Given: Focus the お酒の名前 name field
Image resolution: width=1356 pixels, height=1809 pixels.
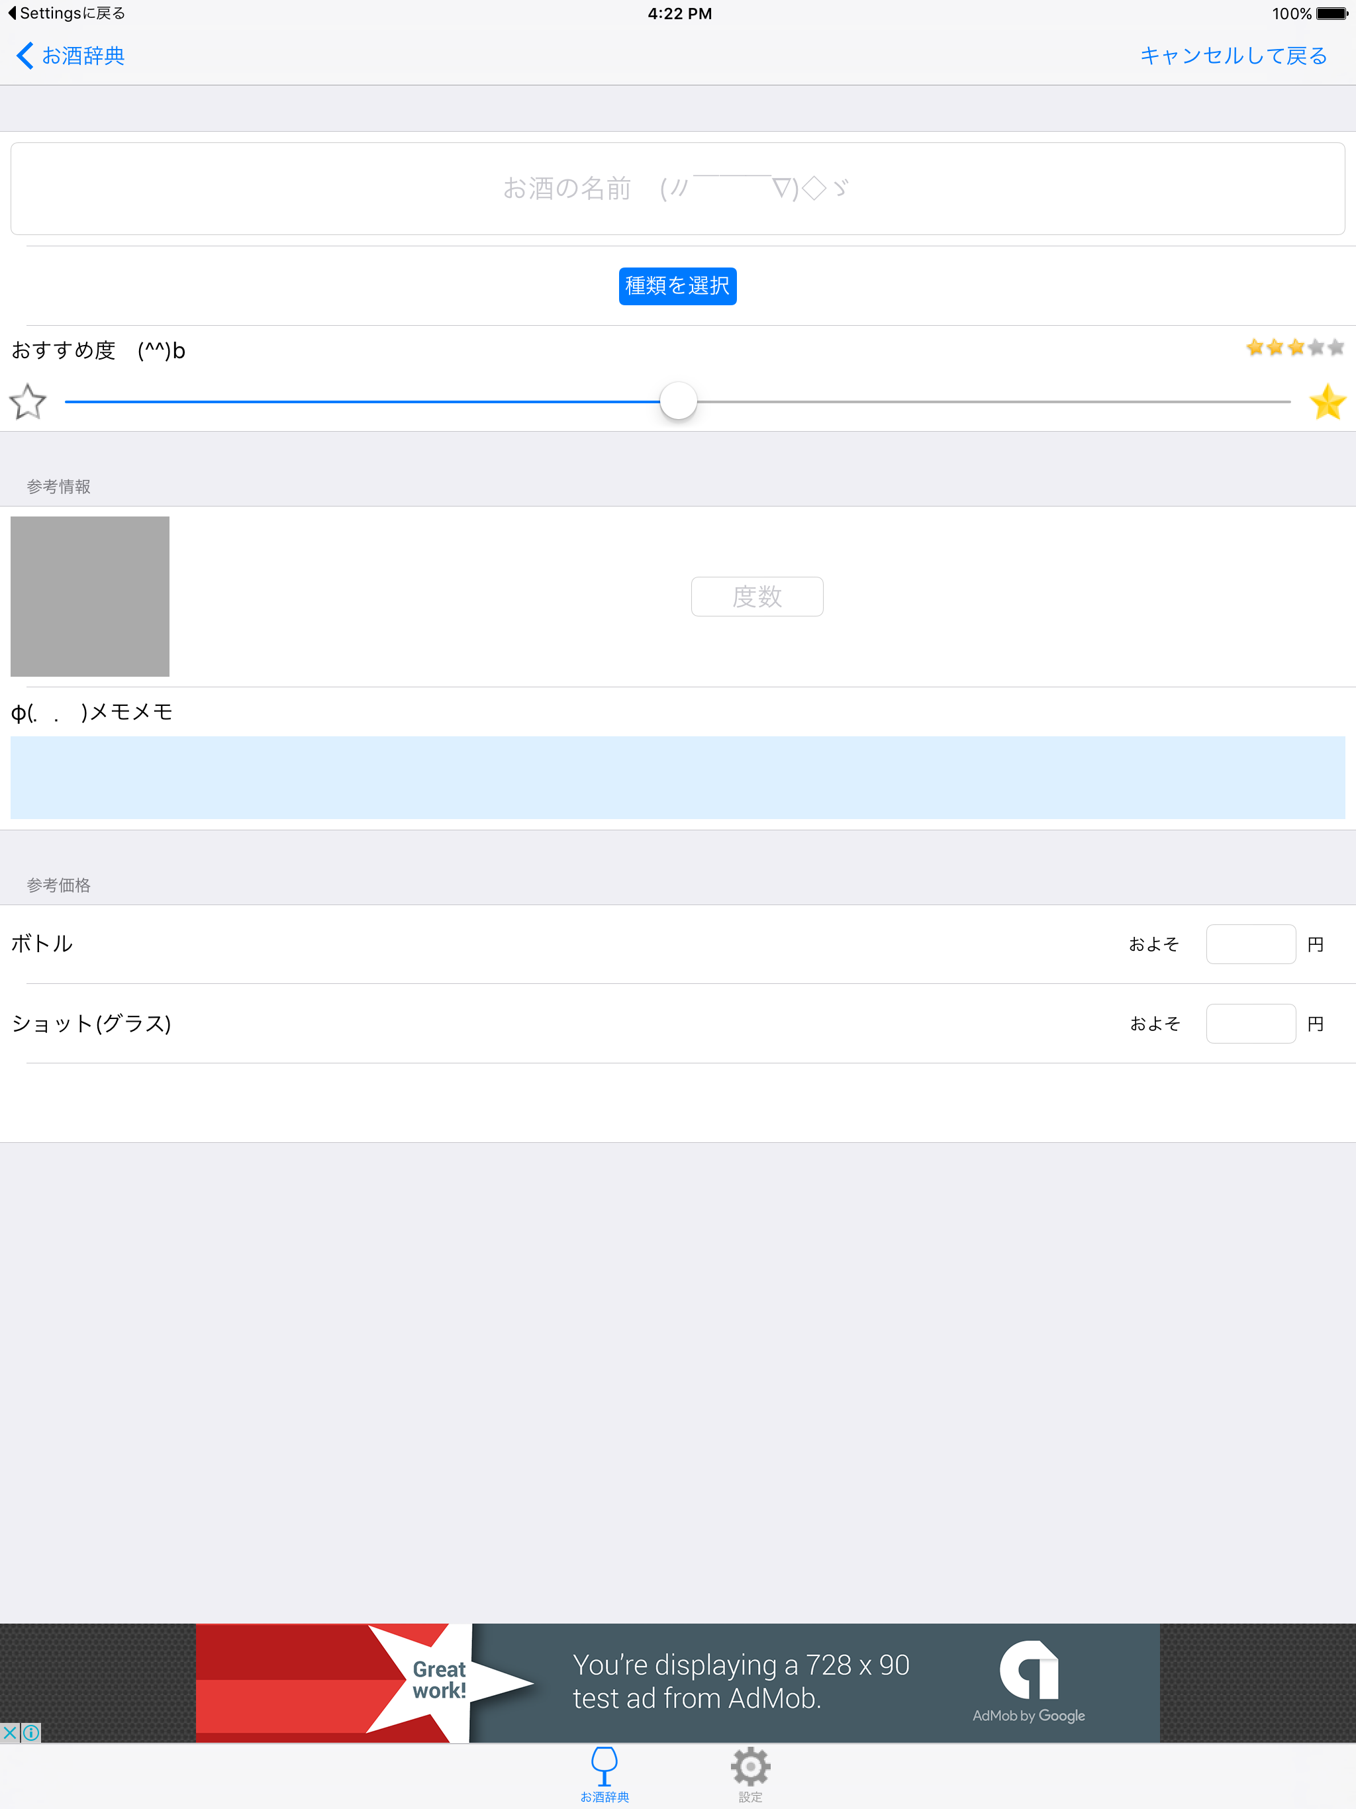Looking at the screenshot, I should 677,189.
